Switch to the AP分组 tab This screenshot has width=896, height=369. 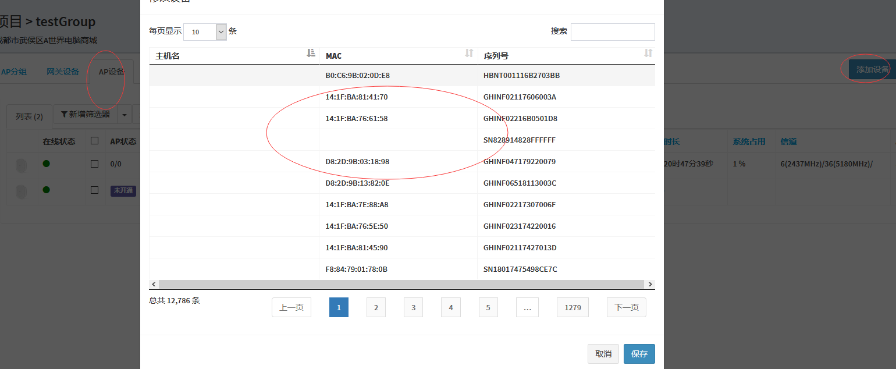point(14,72)
